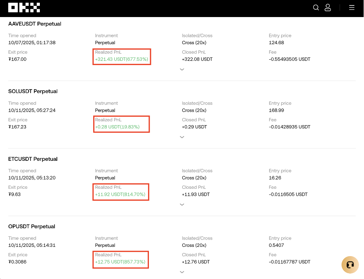Image resolution: width=364 pixels, height=279 pixels.
Task: Select the OPUSDT Perpetual title
Action: pos(32,226)
